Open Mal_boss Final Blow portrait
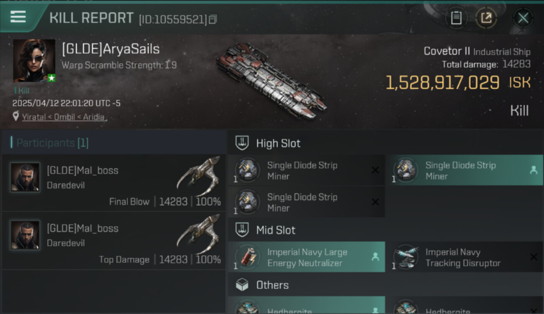The height and width of the screenshot is (314, 544). (25, 178)
